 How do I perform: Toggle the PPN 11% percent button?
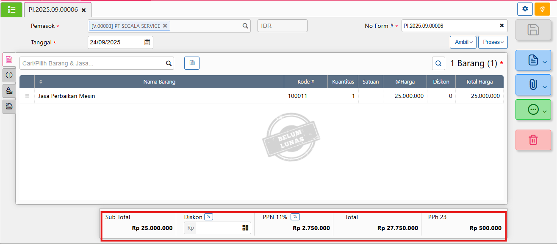pos(295,217)
